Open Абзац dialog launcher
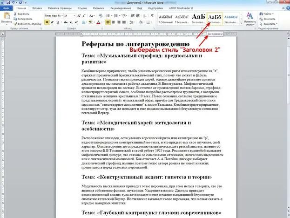Image resolution: width=290 pixels, height=218 pixels. [154, 28]
